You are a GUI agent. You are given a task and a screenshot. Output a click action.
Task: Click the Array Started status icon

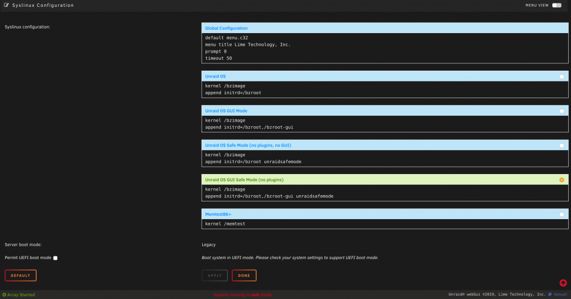(x=5, y=294)
